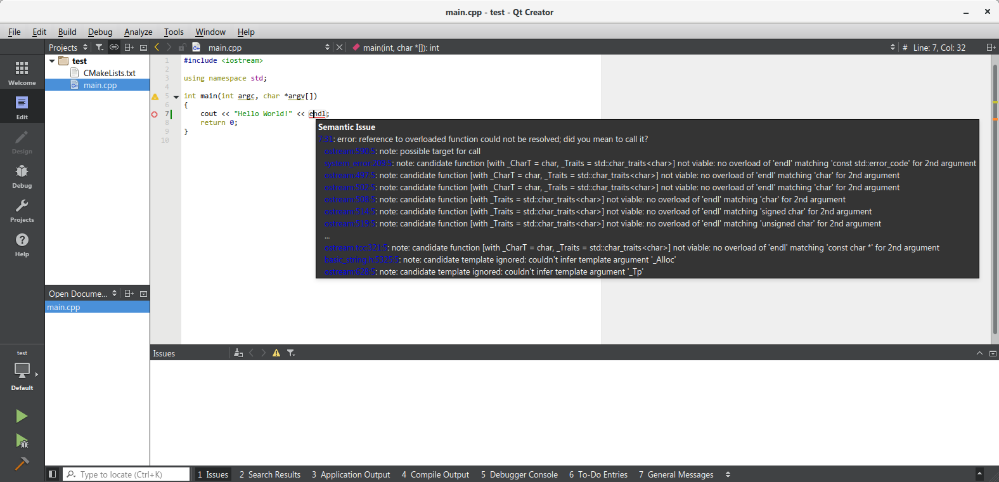Open the Build menu
The image size is (999, 482).
[67, 32]
